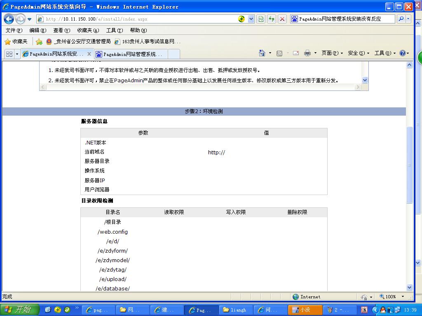Click the page vertical scrollbar thumb
Screen dimensions: 422x316
(409, 165)
